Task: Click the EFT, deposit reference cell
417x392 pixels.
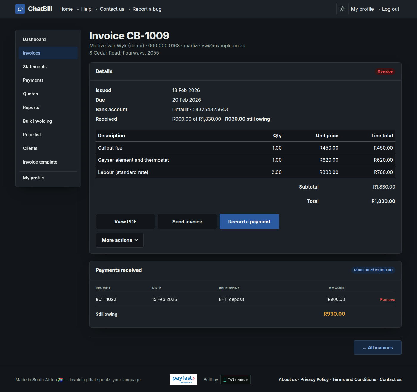Action: pyautogui.click(x=231, y=299)
